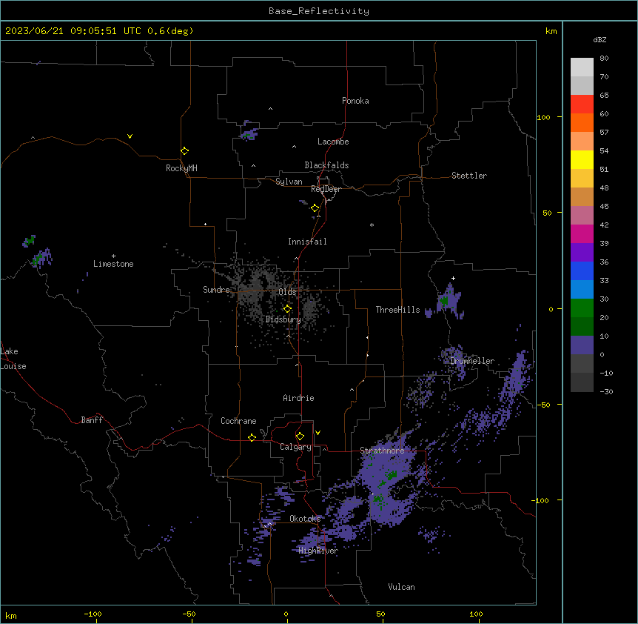Click the yellow diamond between Olds and Didsbury
This screenshot has width=638, height=624.
coord(287,309)
